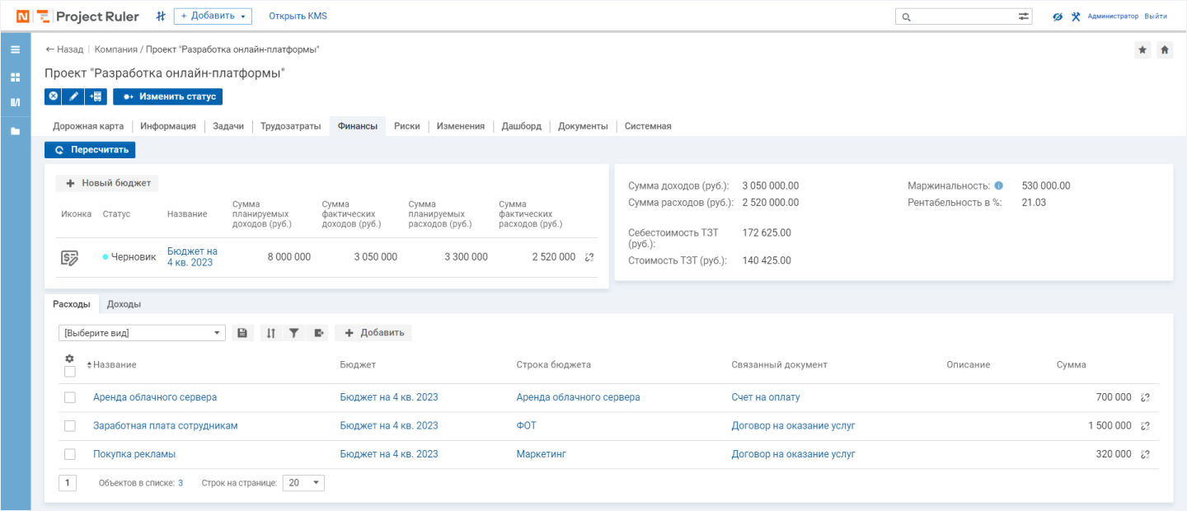This screenshot has height=511, width=1187.
Task: Open the Доходы sub-tab
Action: pos(124,304)
